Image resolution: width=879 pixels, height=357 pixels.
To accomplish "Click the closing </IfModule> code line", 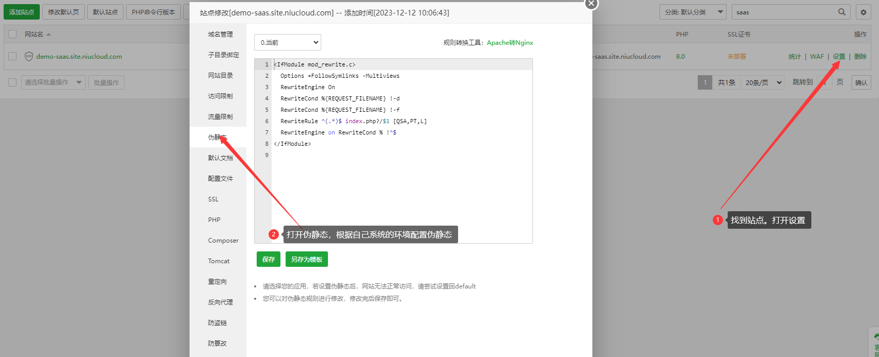I will click(292, 144).
